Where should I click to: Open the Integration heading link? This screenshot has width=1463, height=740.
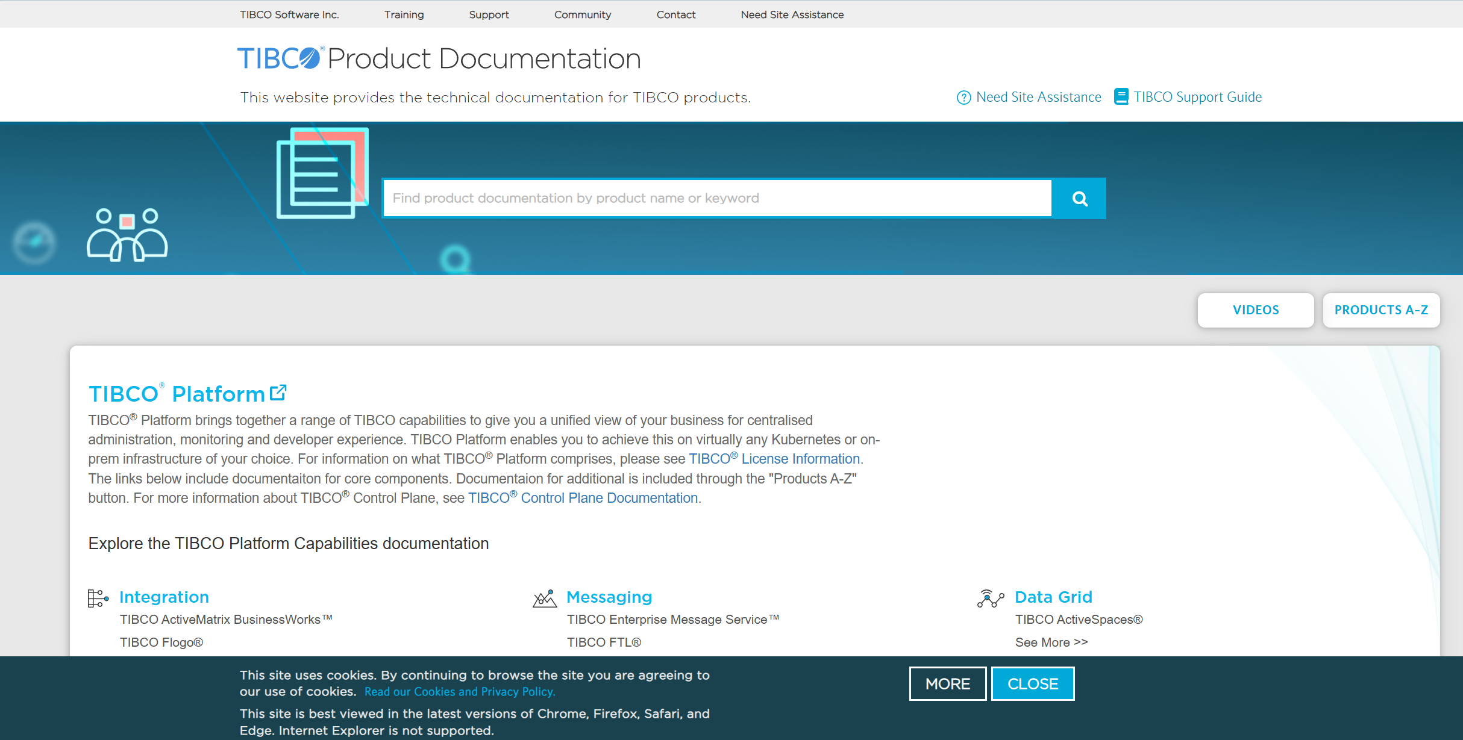pos(164,597)
